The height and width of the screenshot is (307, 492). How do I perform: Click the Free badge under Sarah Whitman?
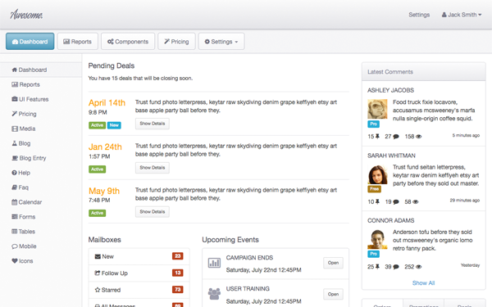click(x=375, y=189)
